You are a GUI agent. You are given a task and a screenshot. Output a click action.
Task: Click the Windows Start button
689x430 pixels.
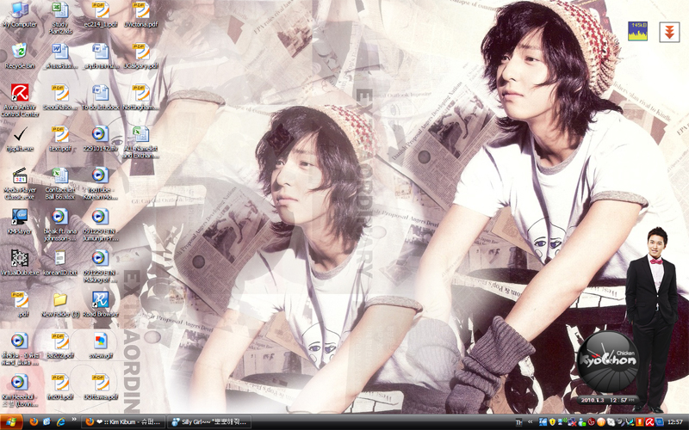(x=11, y=422)
